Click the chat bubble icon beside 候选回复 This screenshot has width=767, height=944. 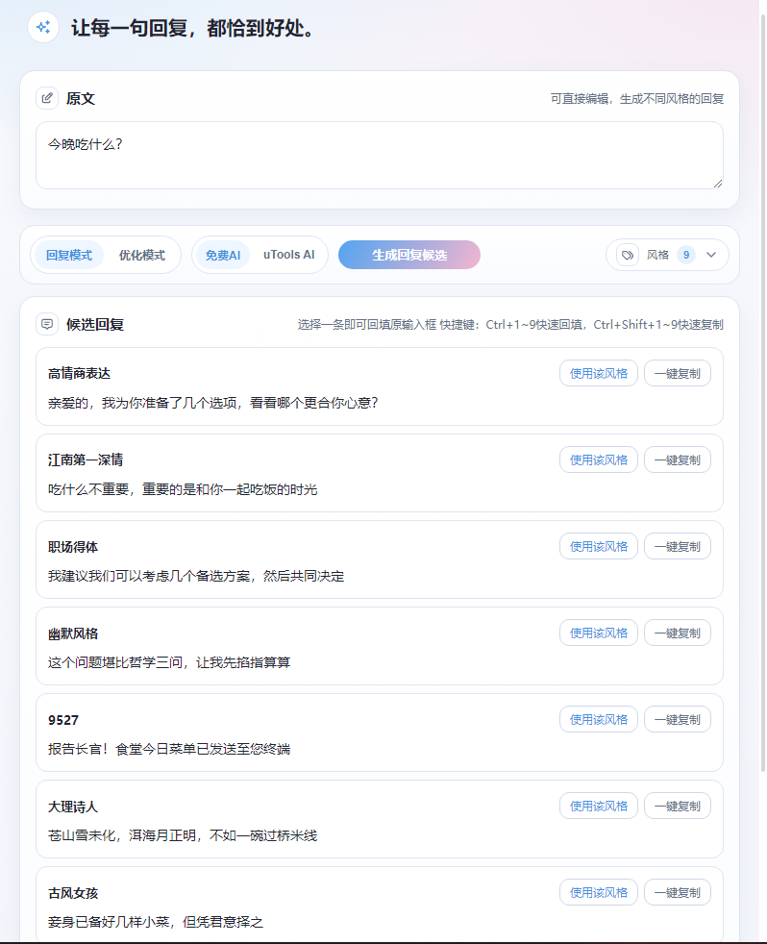[47, 324]
